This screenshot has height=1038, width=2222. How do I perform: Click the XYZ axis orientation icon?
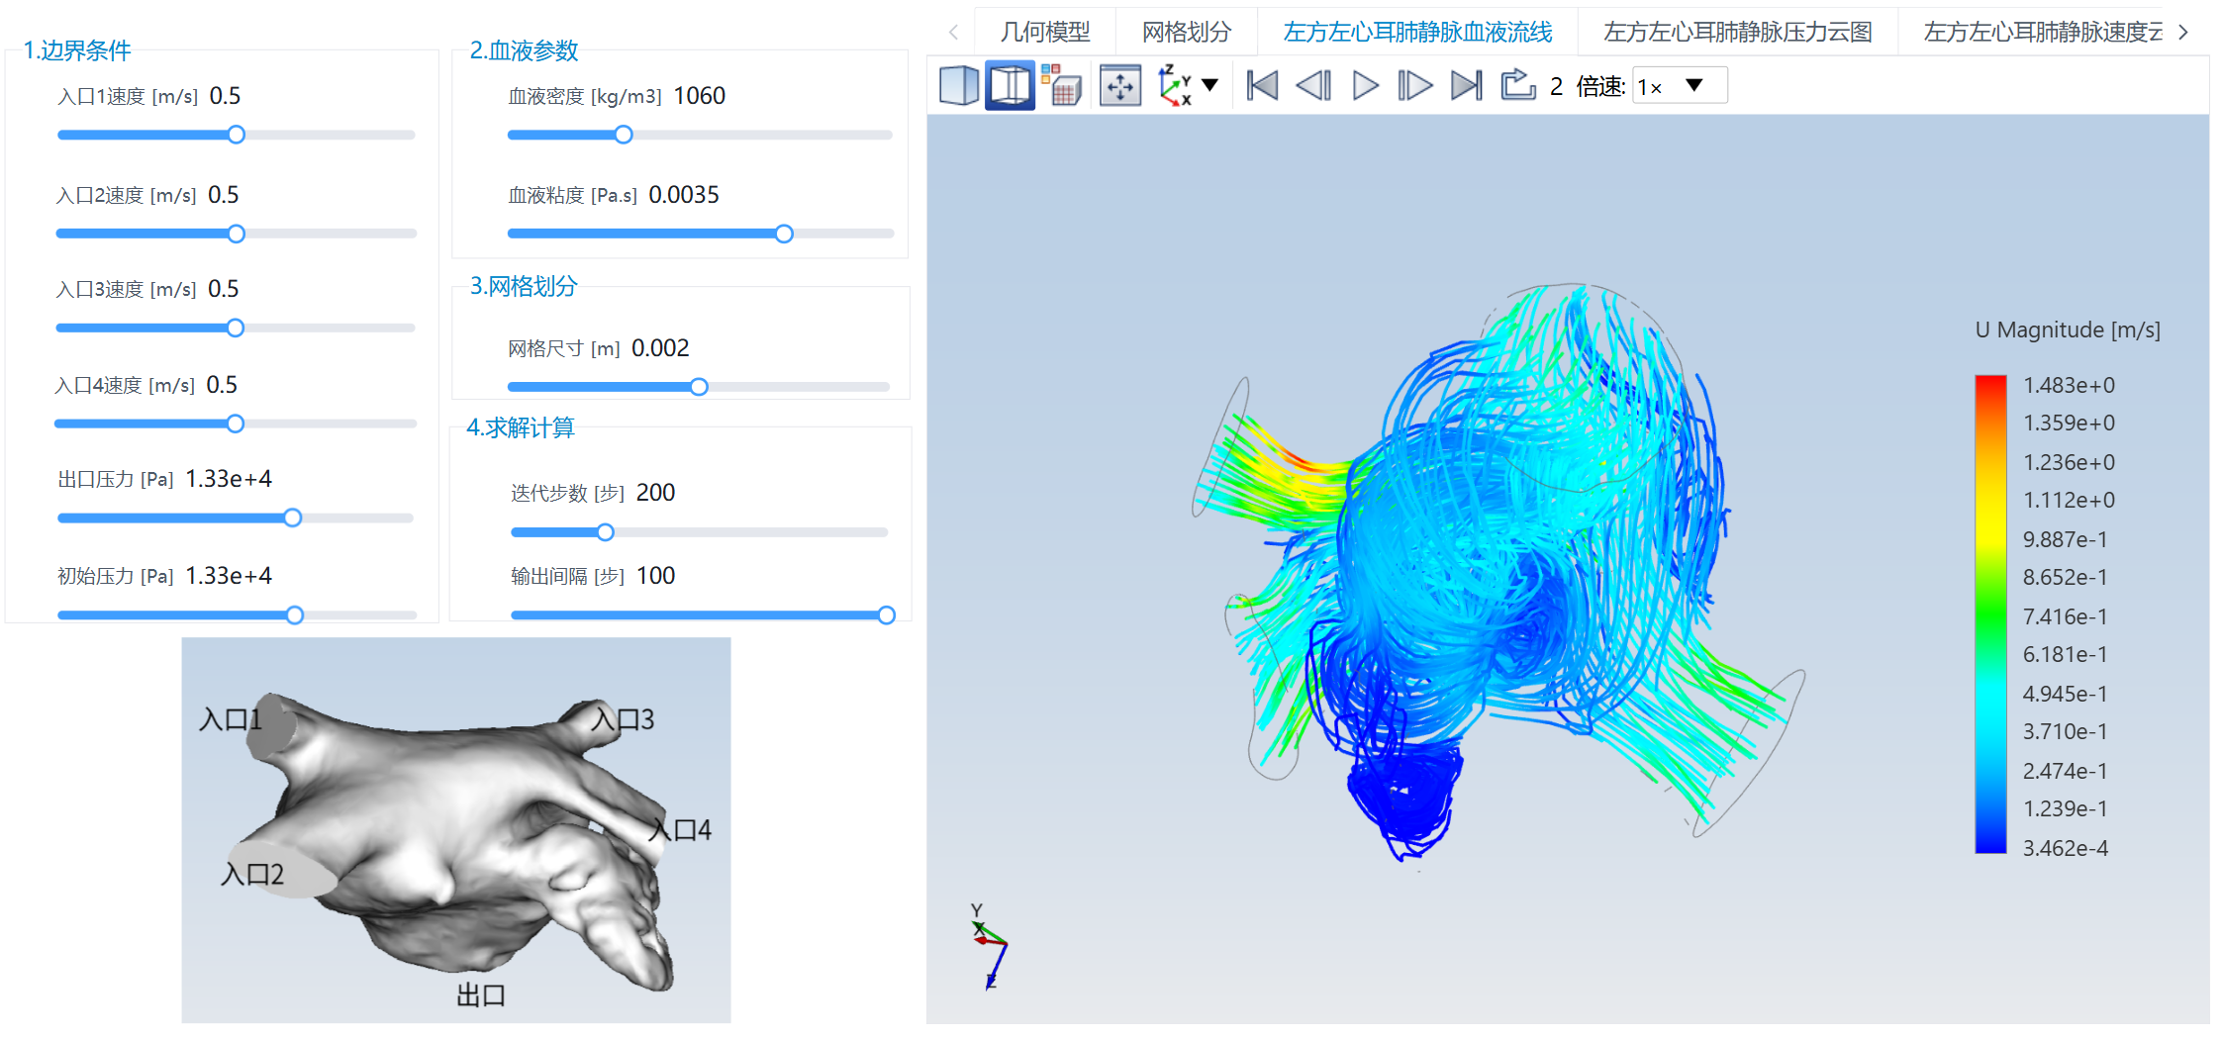click(1175, 86)
